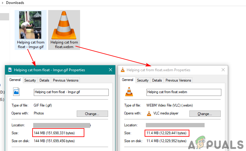This screenshot has height=151, width=246.
Task: Open Details tab in GIF Properties
Action: [x=44, y=80]
